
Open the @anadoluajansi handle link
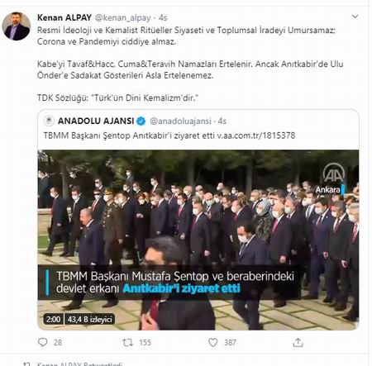180,121
